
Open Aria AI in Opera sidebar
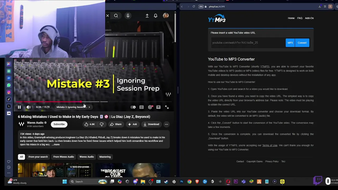[9, 64]
